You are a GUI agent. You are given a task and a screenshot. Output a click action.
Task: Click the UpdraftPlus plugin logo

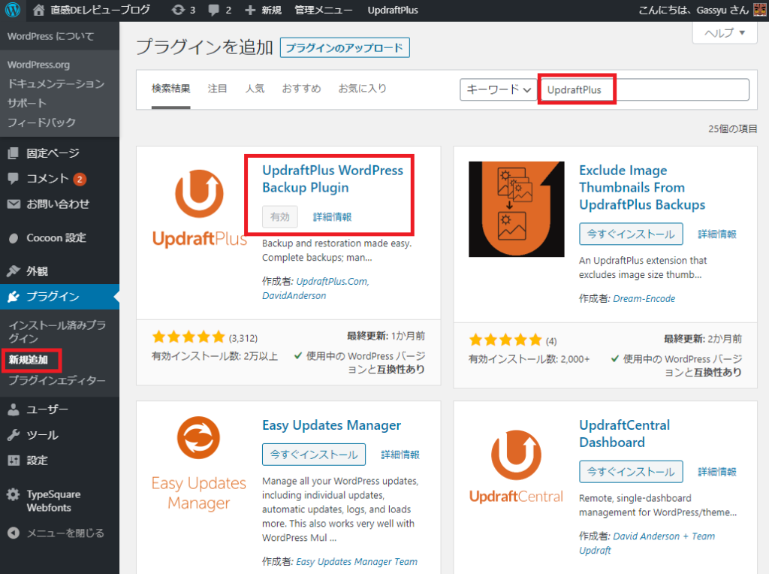tap(199, 208)
